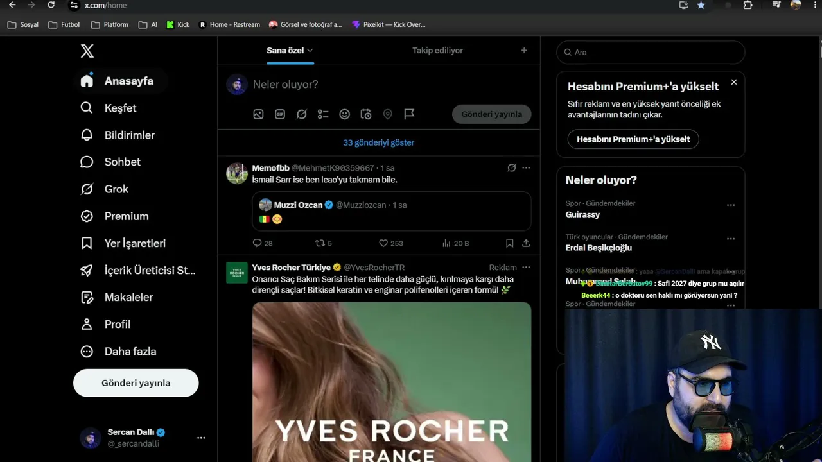Open the browser extensions puzzle icon
822x462 pixels.
[x=748, y=5]
